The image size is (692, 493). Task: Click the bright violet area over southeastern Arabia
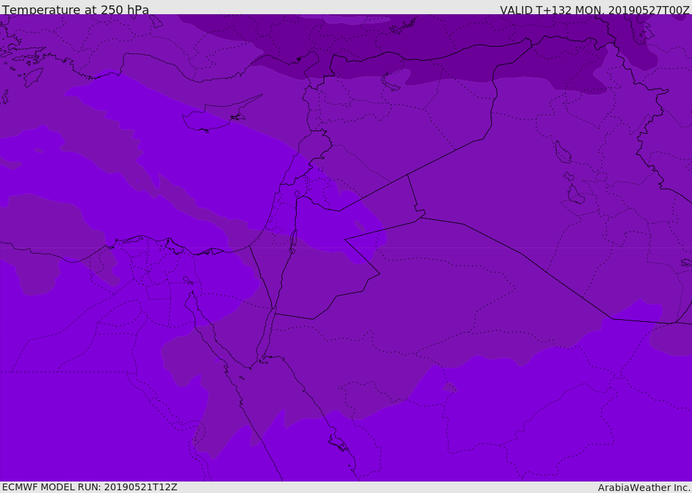pos(541,419)
